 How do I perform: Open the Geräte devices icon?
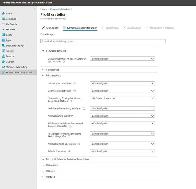coord(3,35)
